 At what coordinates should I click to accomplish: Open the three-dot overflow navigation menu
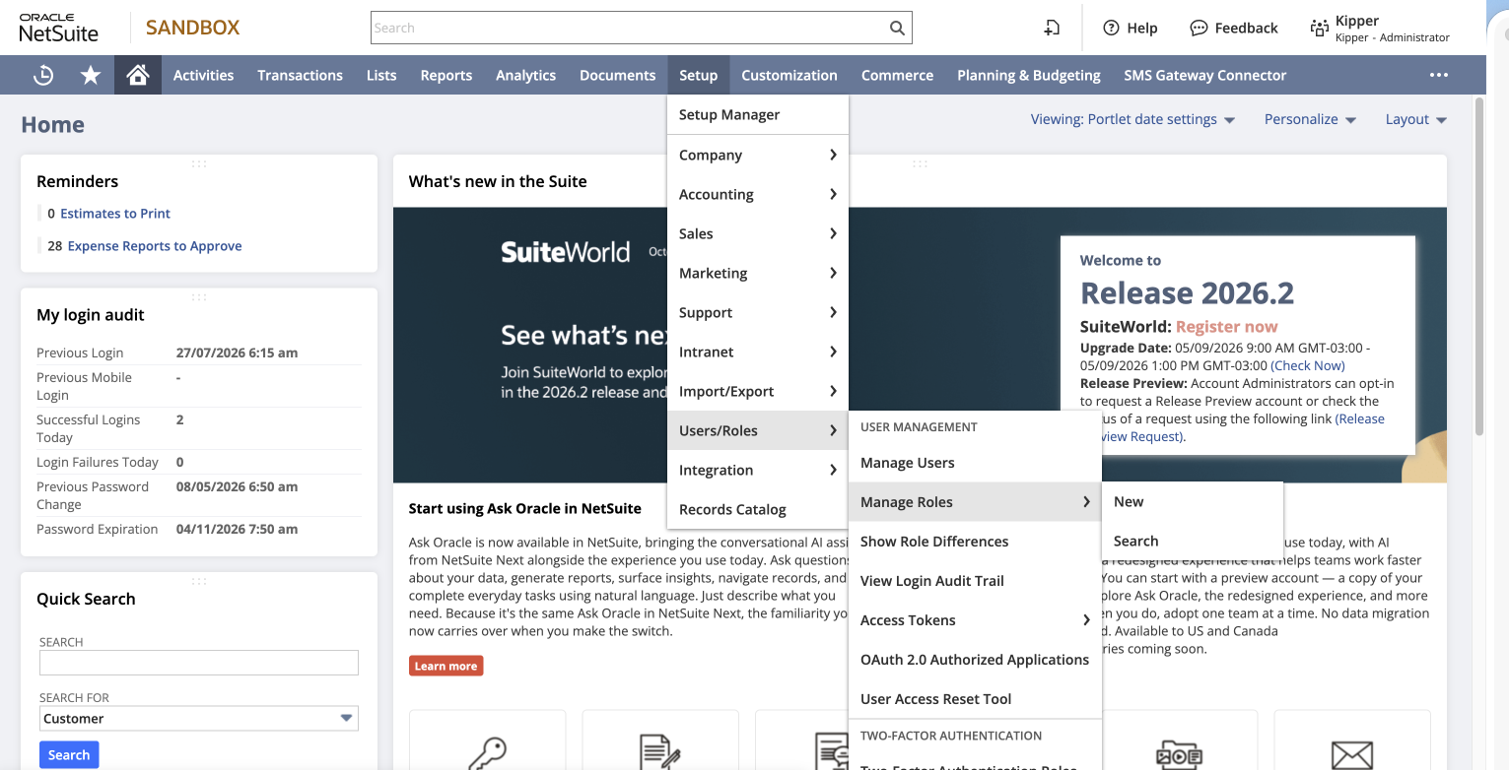(x=1439, y=75)
